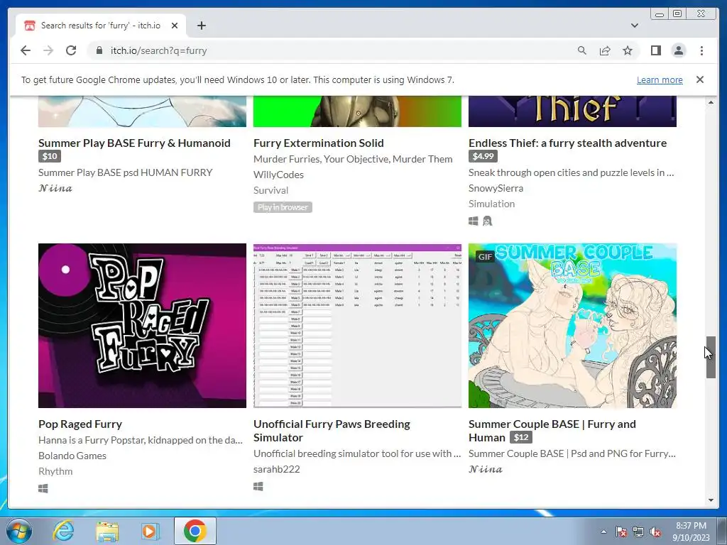The width and height of the screenshot is (727, 545).
Task: Click the page scrollbar thumb
Action: 711,357
